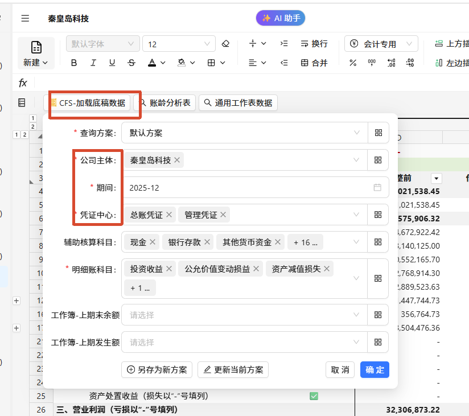Apply strikethrough formatting
Screen dimensions: 469x416
[131, 63]
